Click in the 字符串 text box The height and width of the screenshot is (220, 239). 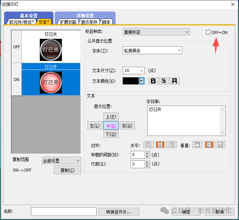[x=184, y=121]
